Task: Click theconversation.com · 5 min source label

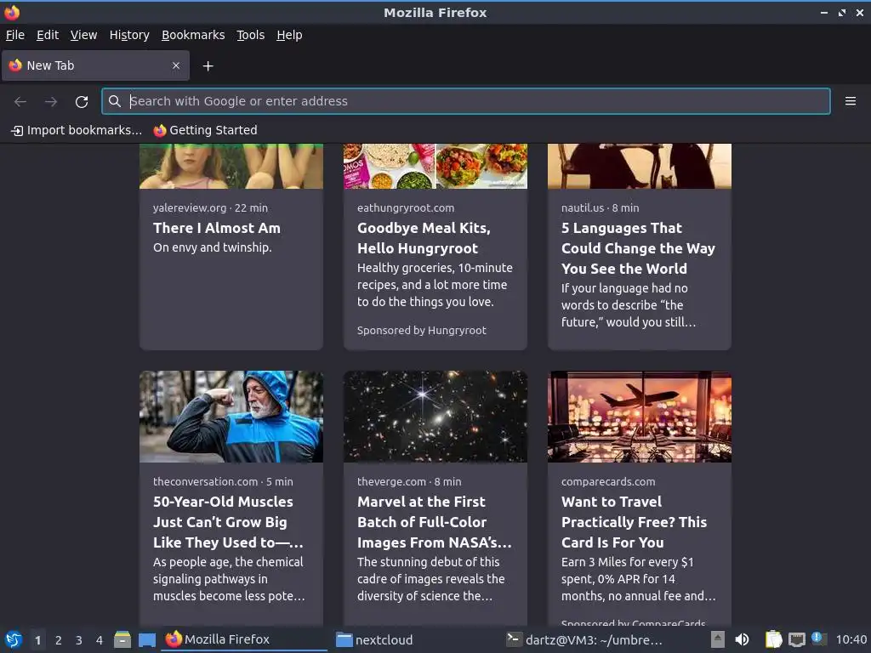Action: coord(223,482)
